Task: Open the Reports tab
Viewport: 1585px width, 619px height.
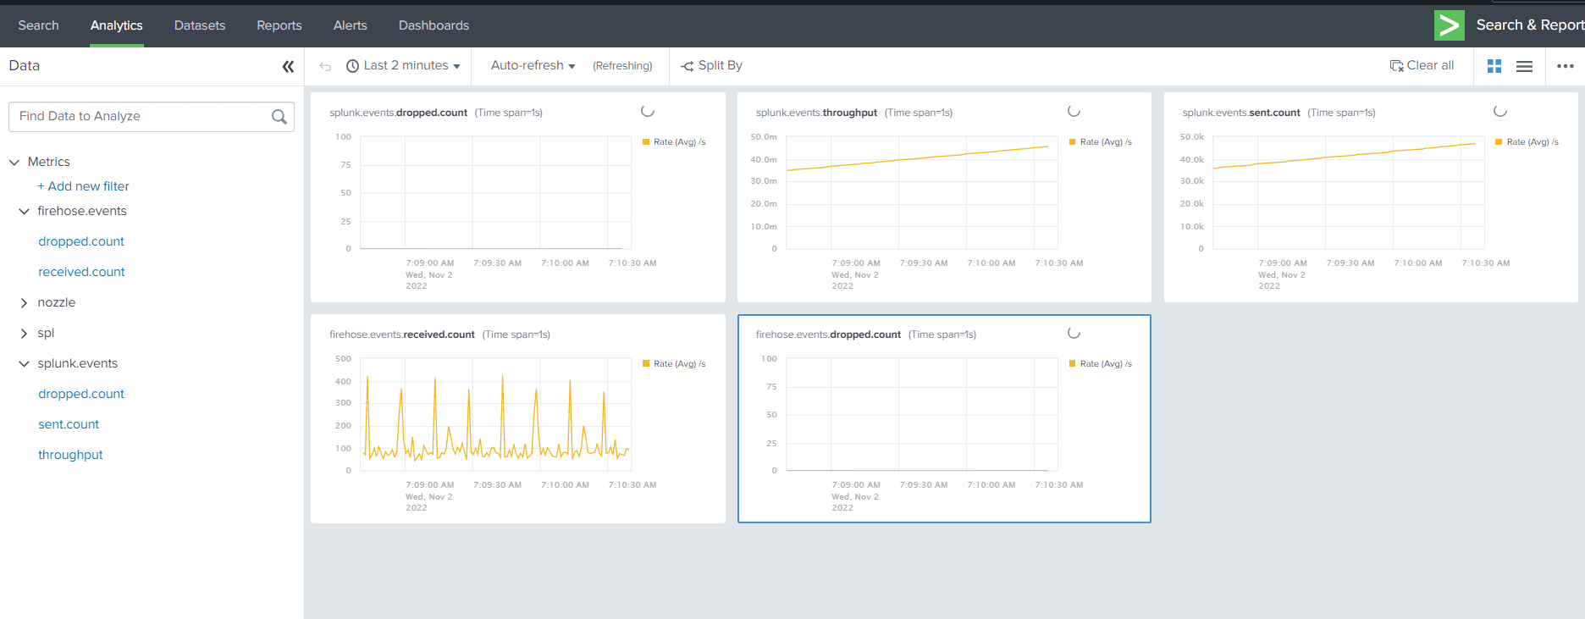Action: click(279, 25)
